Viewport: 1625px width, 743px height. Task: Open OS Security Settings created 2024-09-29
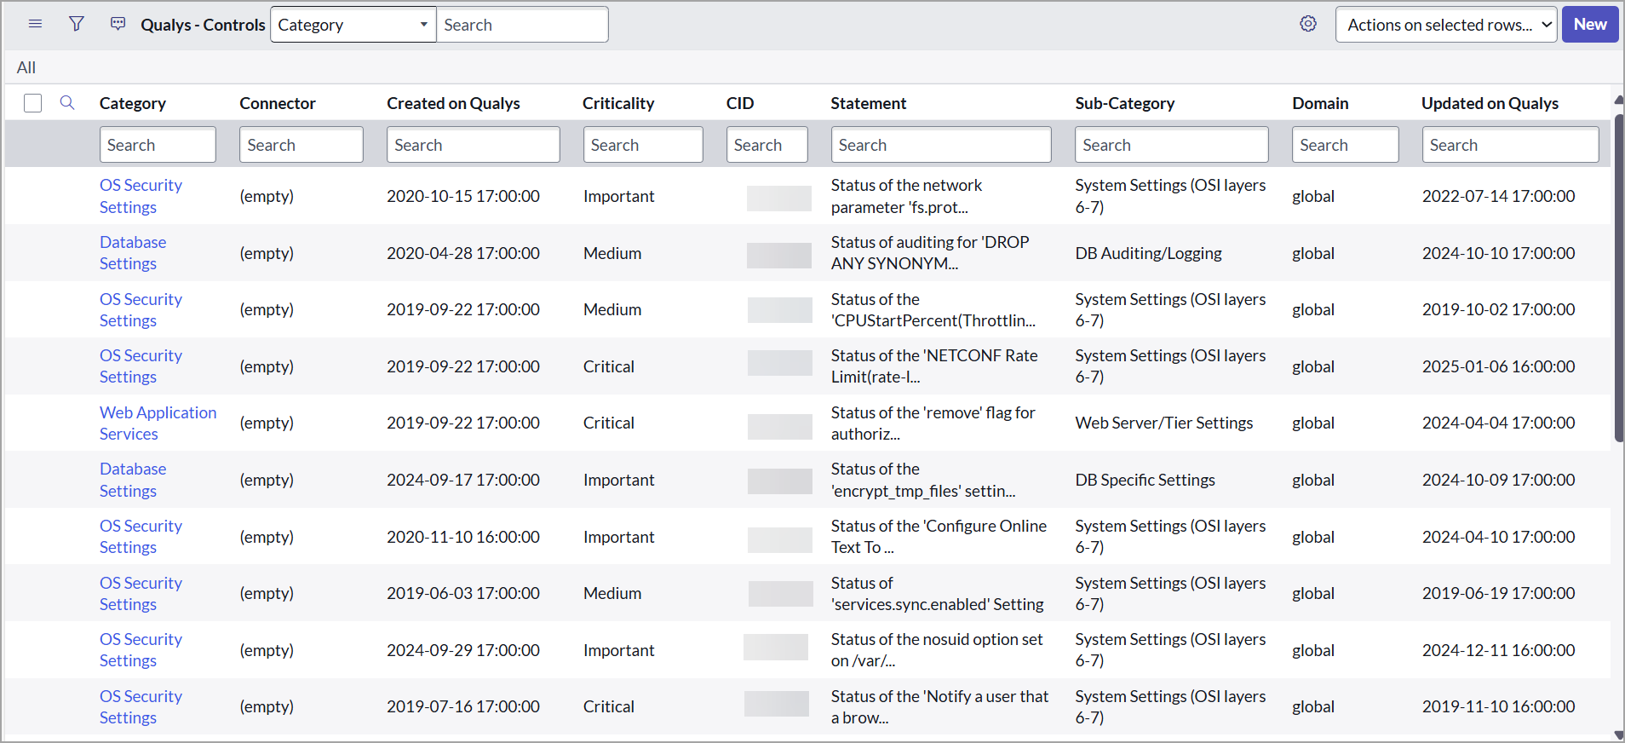(141, 650)
